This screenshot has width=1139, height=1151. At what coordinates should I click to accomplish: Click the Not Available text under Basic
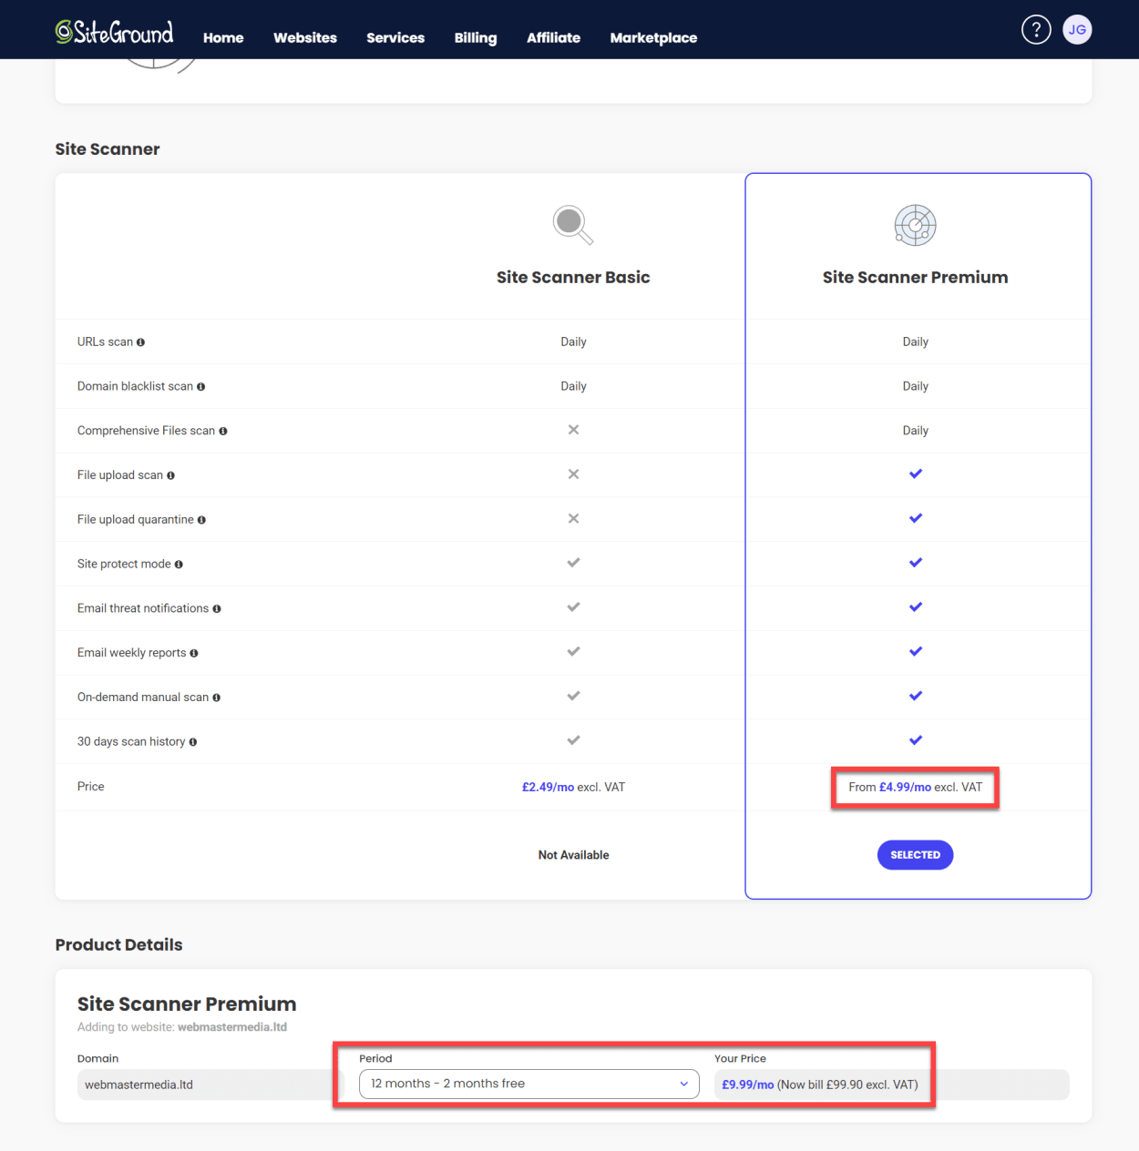[x=573, y=855]
